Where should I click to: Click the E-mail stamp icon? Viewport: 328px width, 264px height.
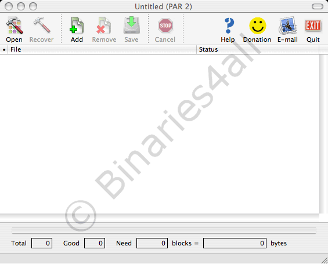(288, 26)
